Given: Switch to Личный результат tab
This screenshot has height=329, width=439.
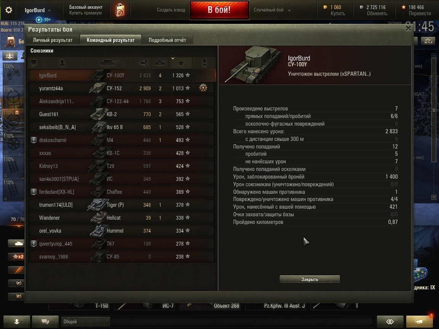Looking at the screenshot, I should click(53, 40).
